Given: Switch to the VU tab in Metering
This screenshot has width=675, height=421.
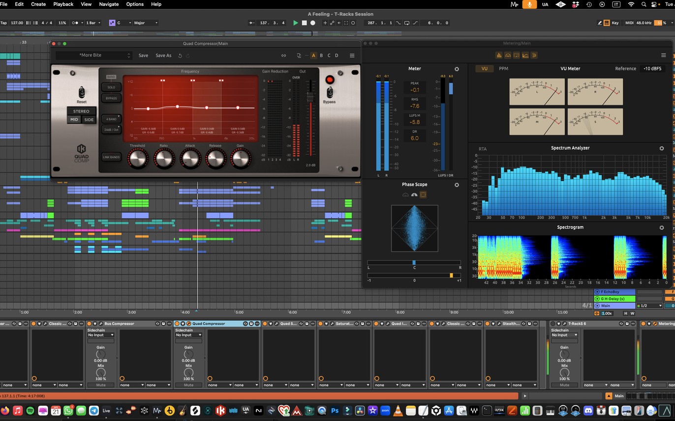Looking at the screenshot, I should tap(485, 69).
